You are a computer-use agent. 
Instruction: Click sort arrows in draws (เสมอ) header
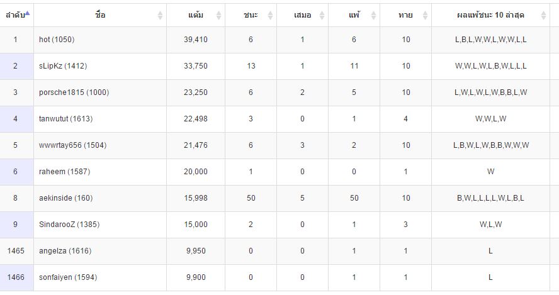pyautogui.click(x=322, y=15)
